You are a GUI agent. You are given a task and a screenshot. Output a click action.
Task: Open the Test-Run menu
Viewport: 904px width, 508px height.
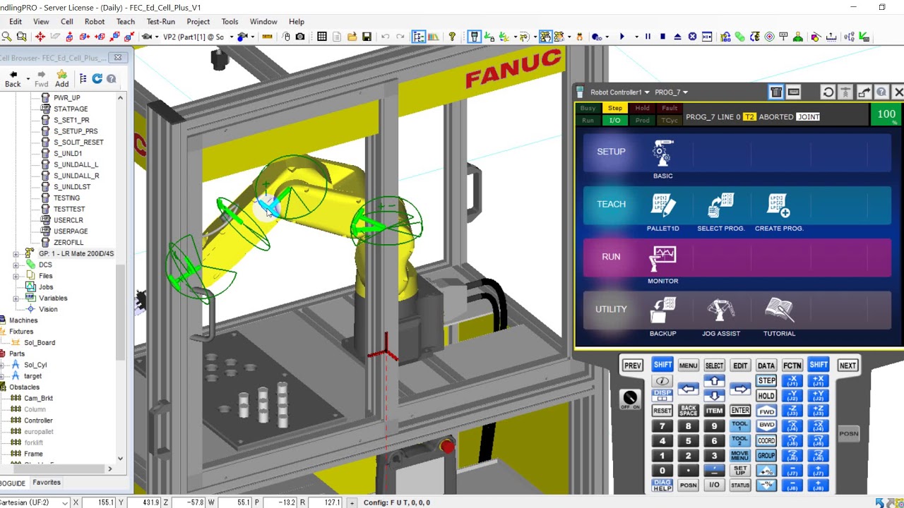pyautogui.click(x=160, y=22)
